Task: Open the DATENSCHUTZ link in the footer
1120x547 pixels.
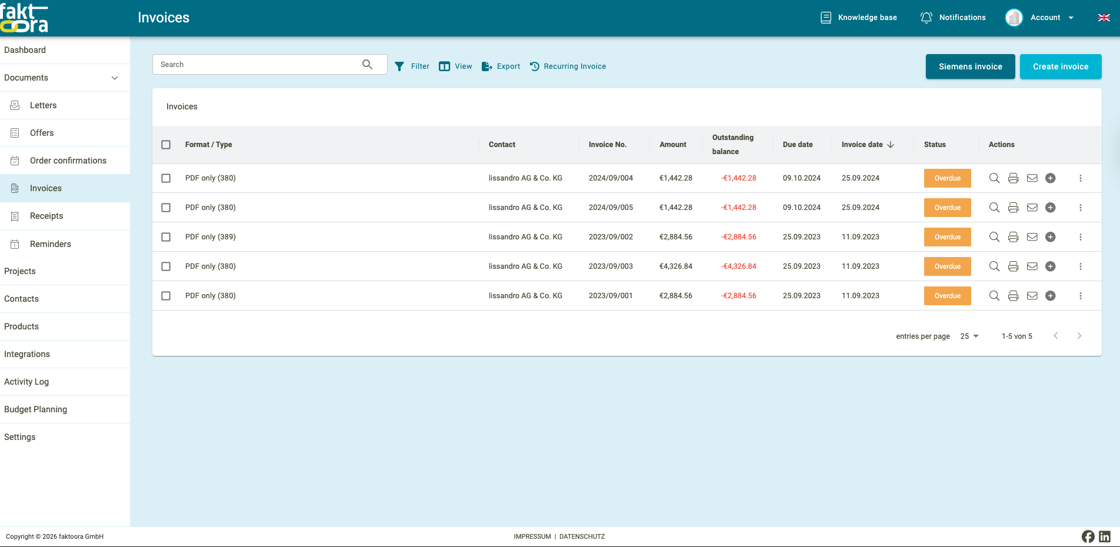Action: 582,536
